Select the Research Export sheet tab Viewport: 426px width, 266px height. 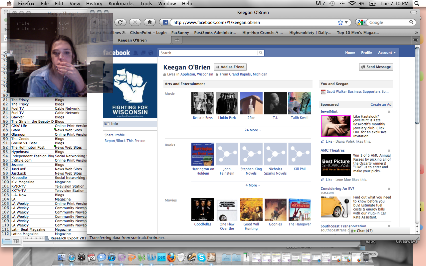pos(69,238)
